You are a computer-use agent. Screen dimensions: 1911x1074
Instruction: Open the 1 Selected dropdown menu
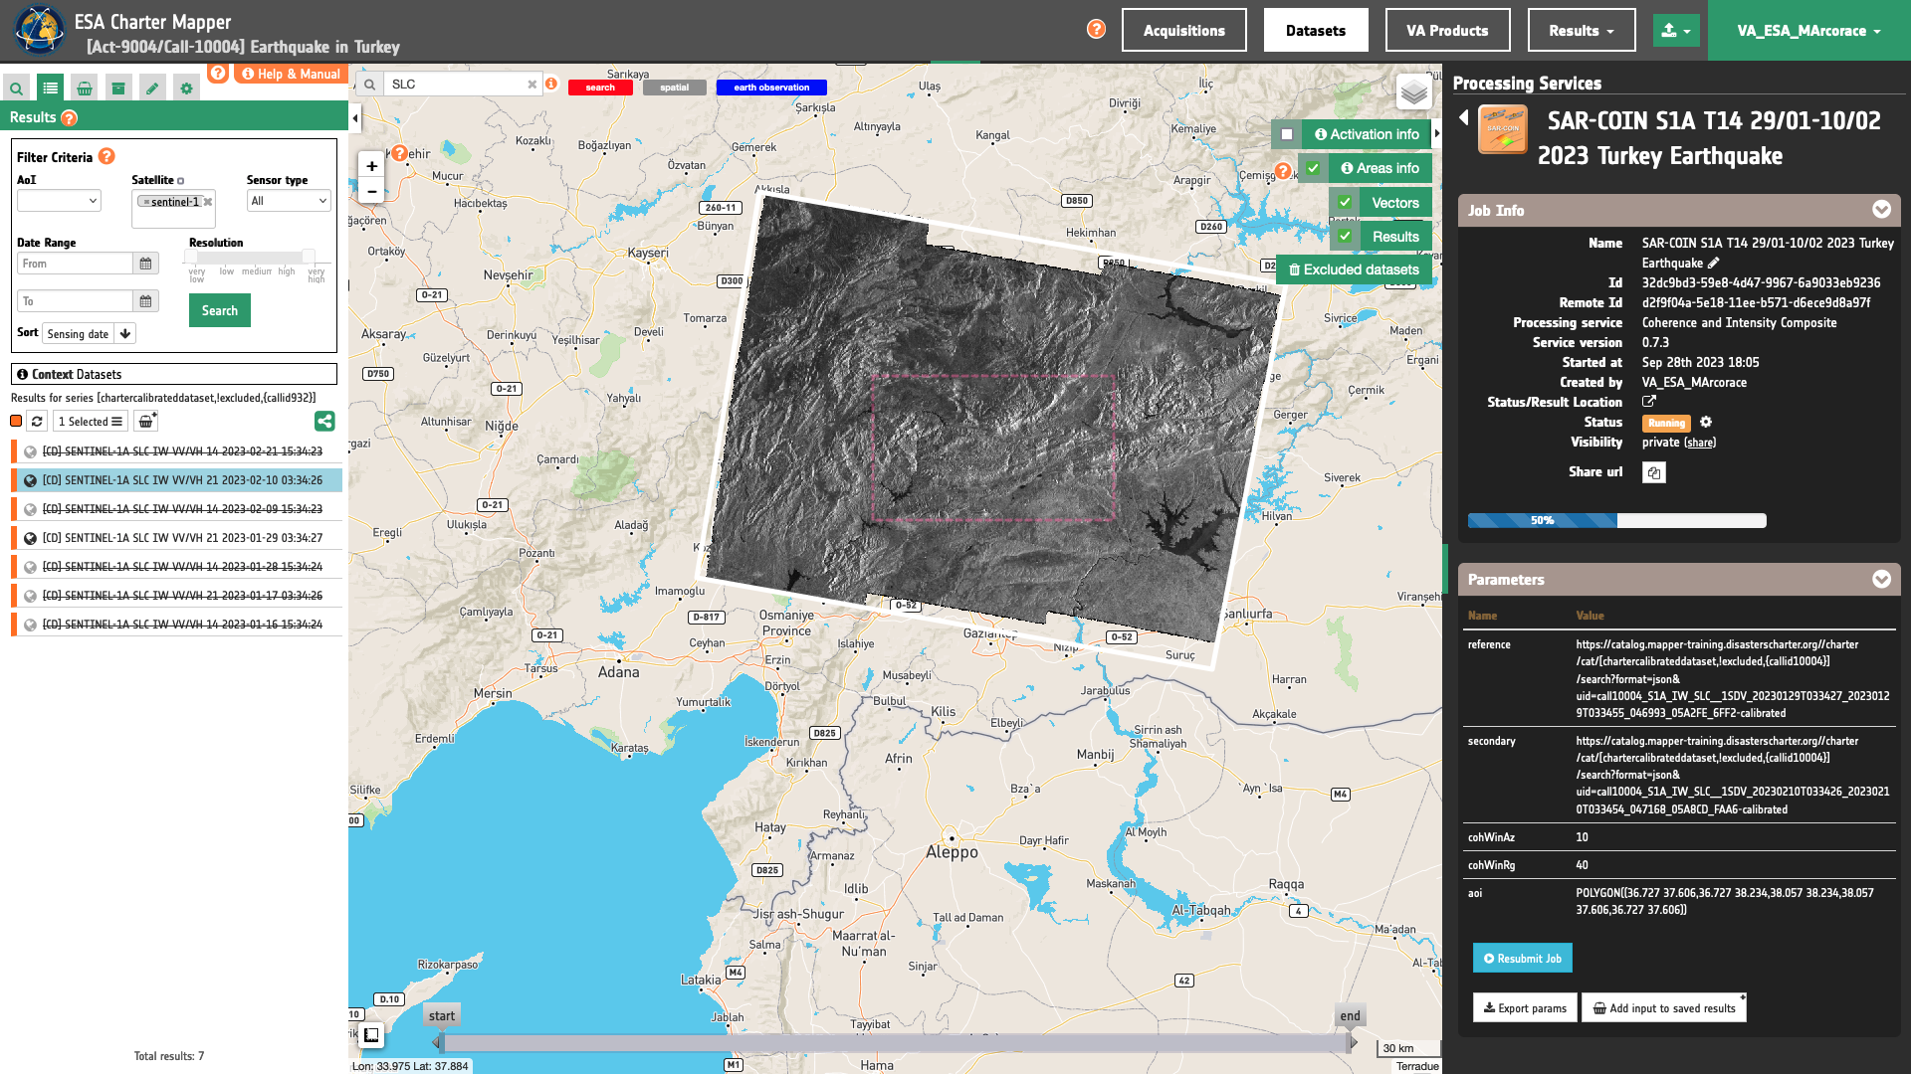click(x=91, y=422)
